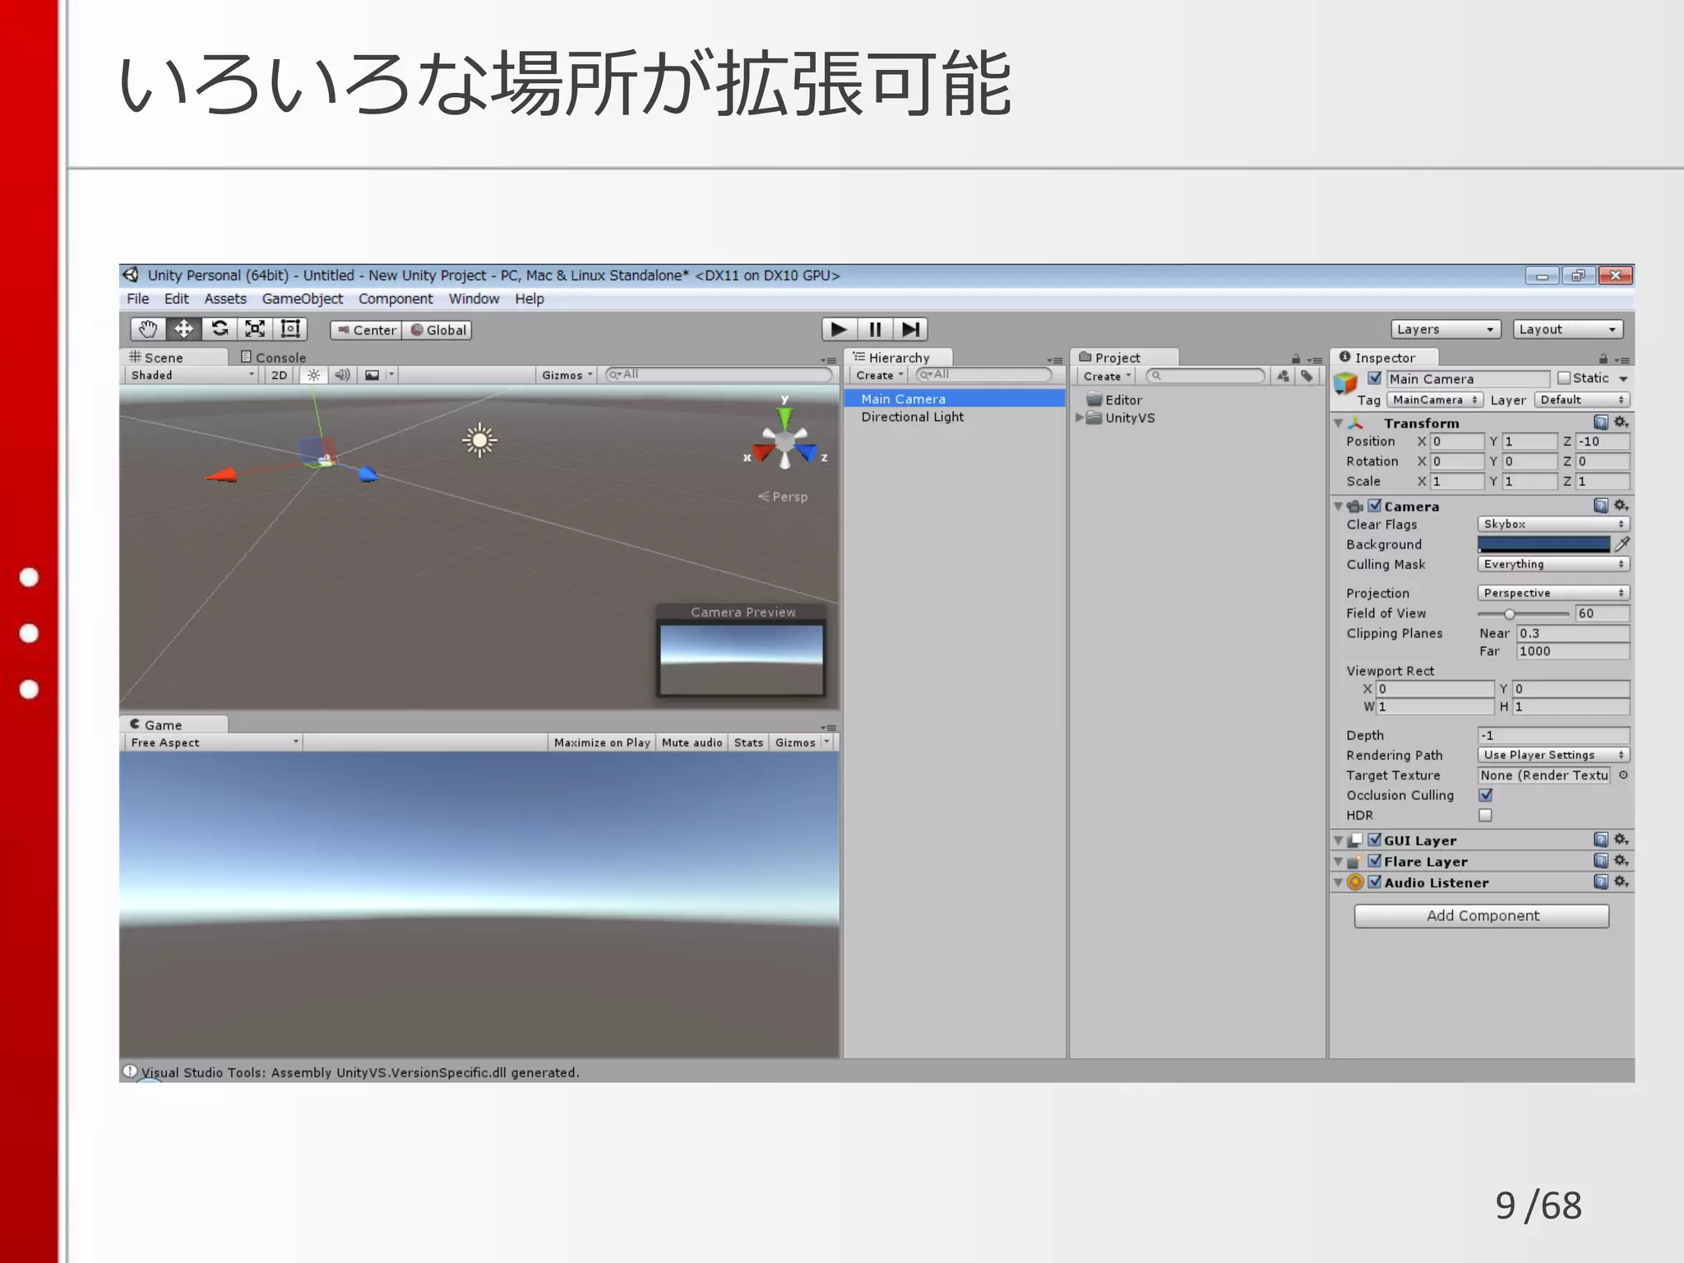1684x1263 pixels.
Task: Toggle Maximize on Play
Action: [602, 743]
